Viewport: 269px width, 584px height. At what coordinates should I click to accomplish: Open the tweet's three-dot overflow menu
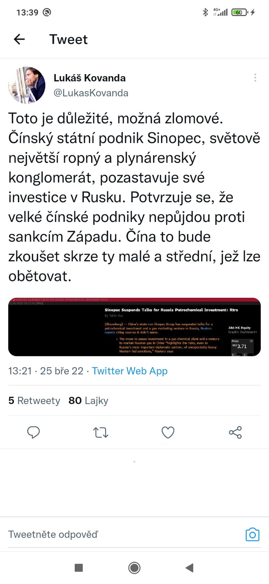coord(255,78)
